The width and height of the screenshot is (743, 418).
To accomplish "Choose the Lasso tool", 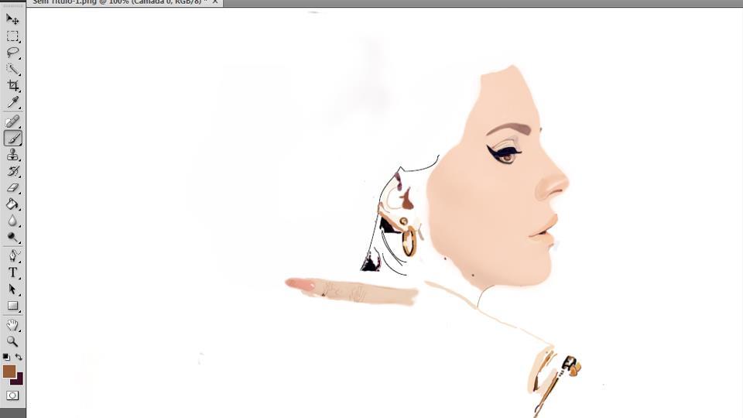I will (x=12, y=53).
